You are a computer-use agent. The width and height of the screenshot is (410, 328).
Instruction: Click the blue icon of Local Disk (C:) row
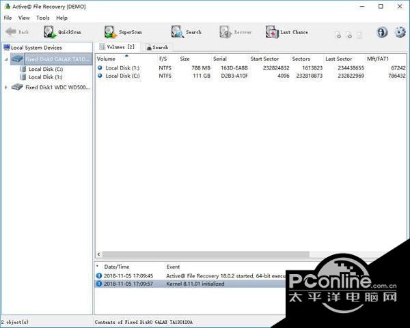[x=100, y=76]
